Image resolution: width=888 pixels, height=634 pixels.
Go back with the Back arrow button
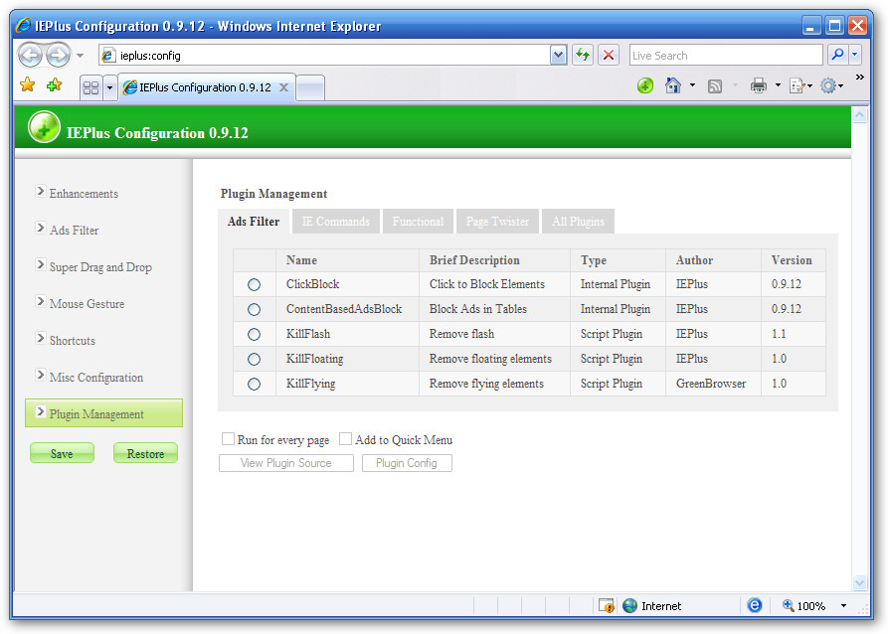[x=31, y=56]
